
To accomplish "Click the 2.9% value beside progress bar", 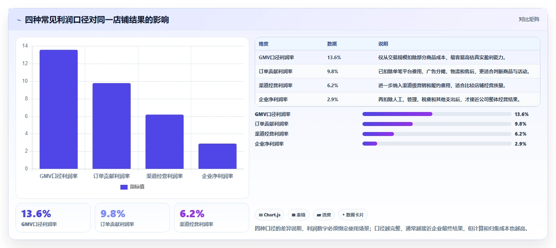I will [520, 144].
